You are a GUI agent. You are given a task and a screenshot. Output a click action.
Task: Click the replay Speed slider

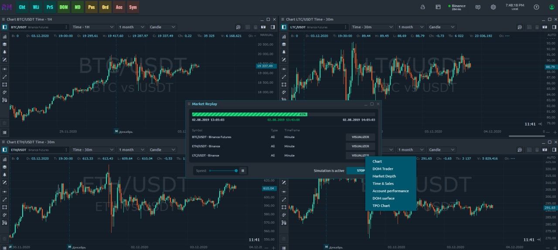[x=223, y=171]
